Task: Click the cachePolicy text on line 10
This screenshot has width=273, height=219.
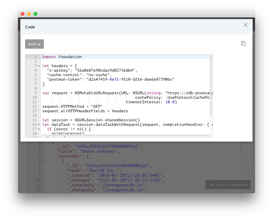Action: point(148,98)
